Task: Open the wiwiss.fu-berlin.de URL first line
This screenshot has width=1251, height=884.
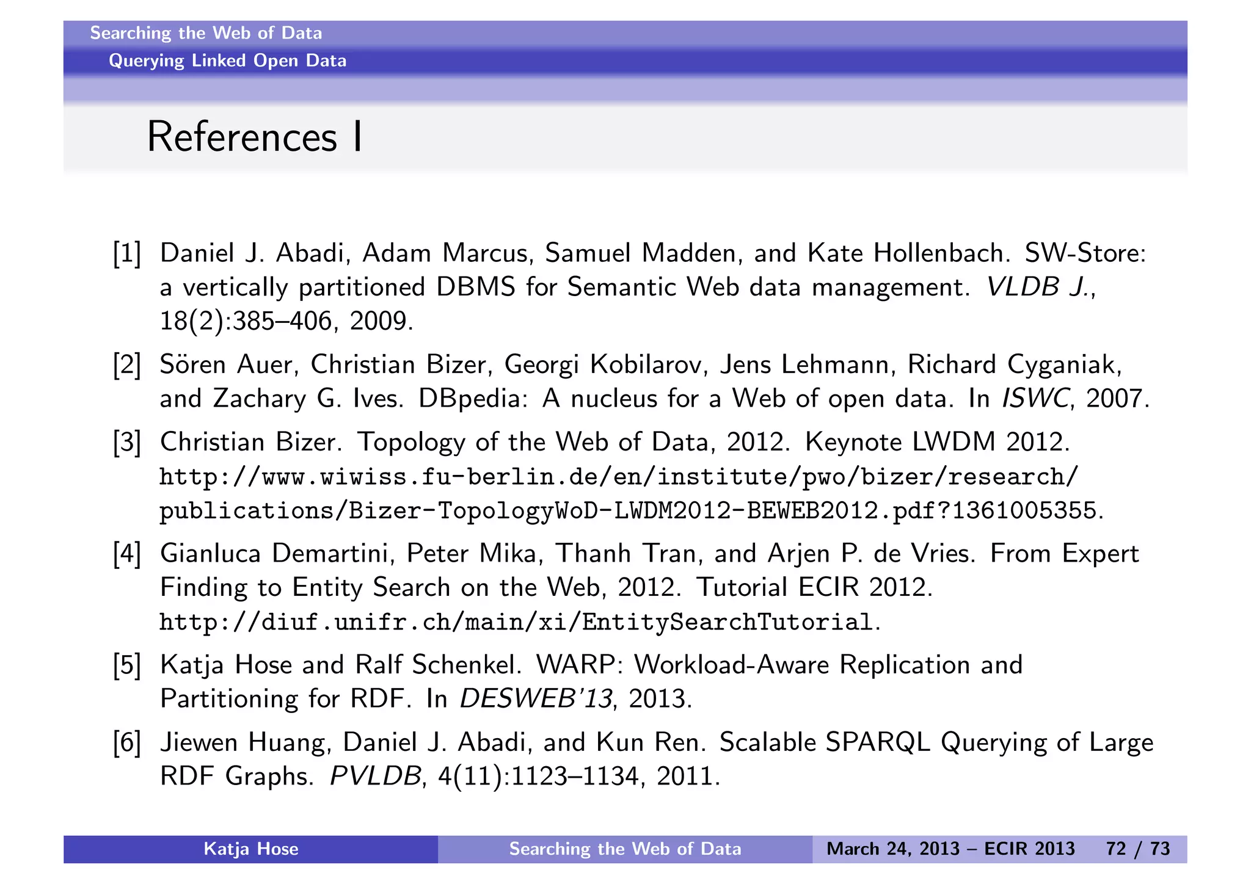Action: 619,477
